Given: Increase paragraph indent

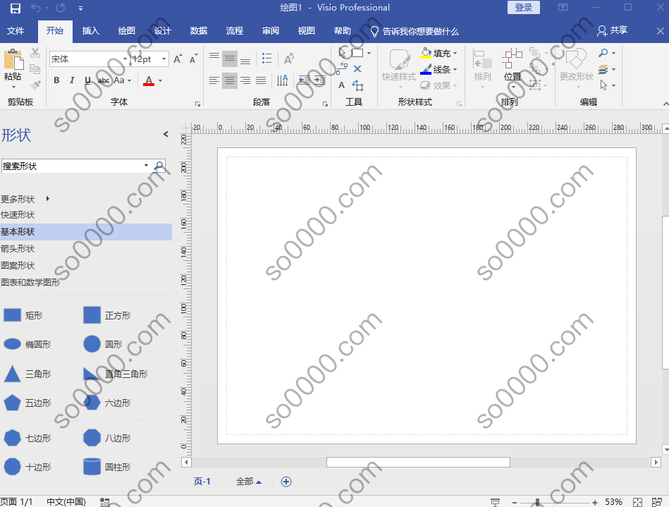Looking at the screenshot, I should pyautogui.click(x=320, y=80).
